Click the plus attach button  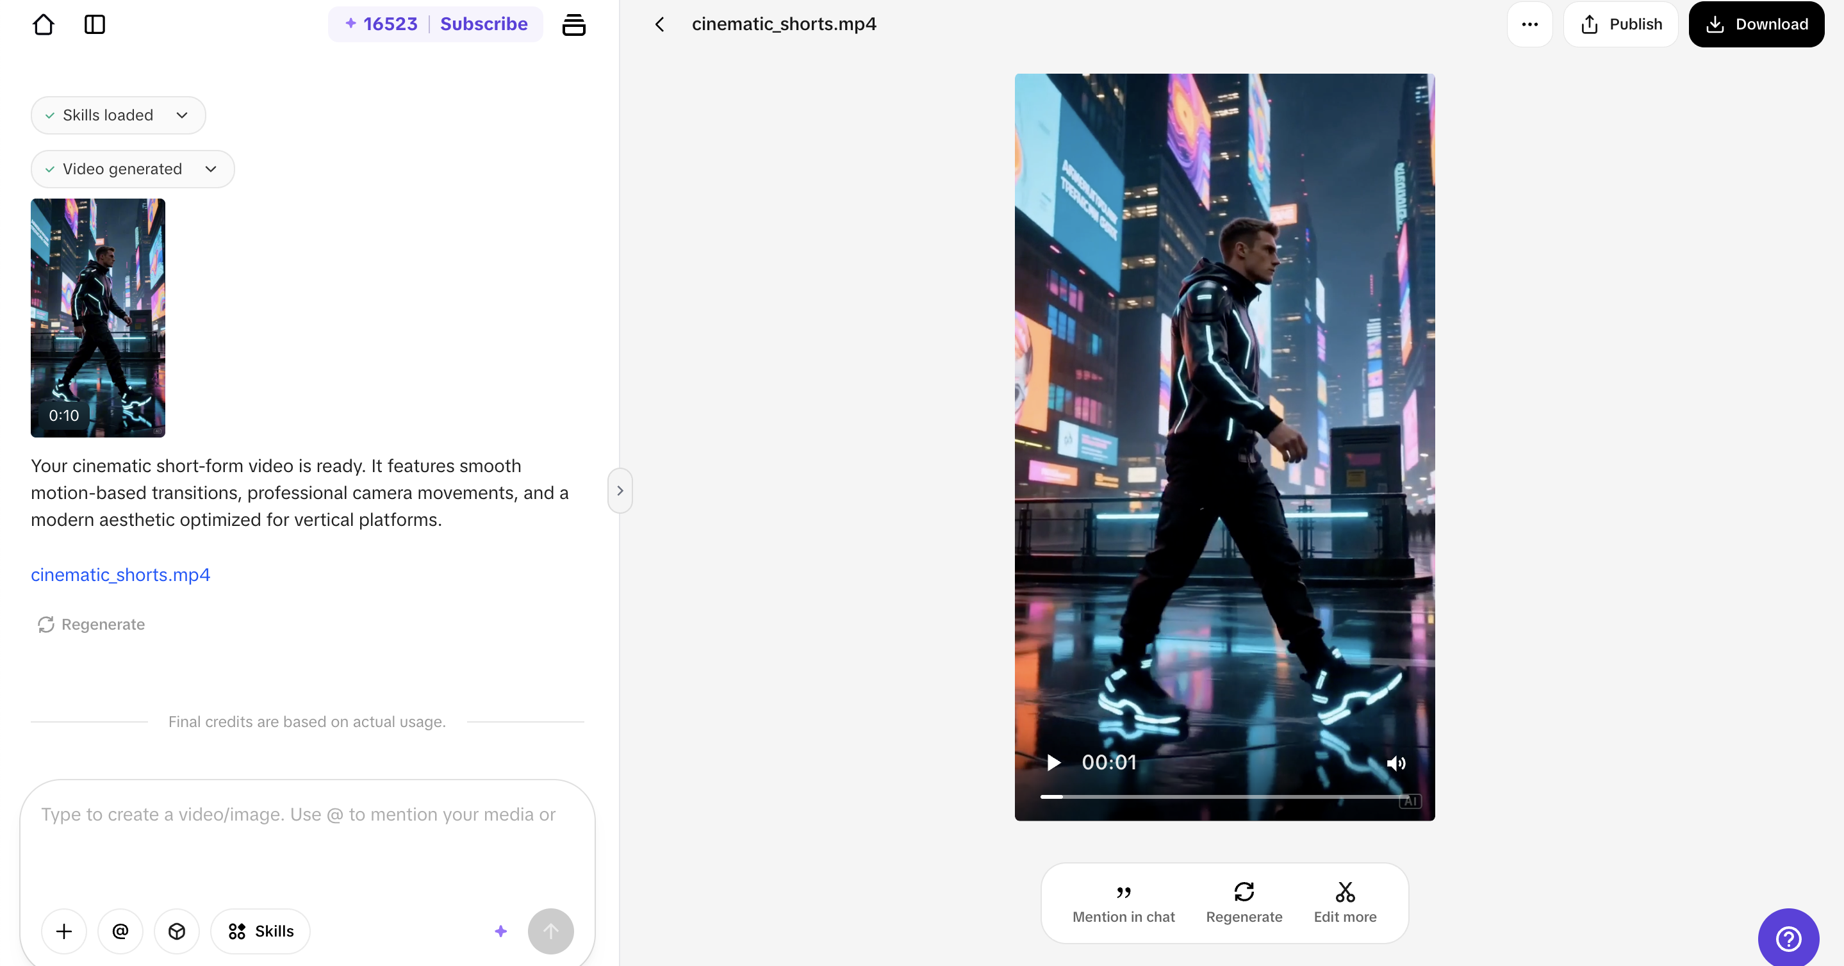point(63,931)
